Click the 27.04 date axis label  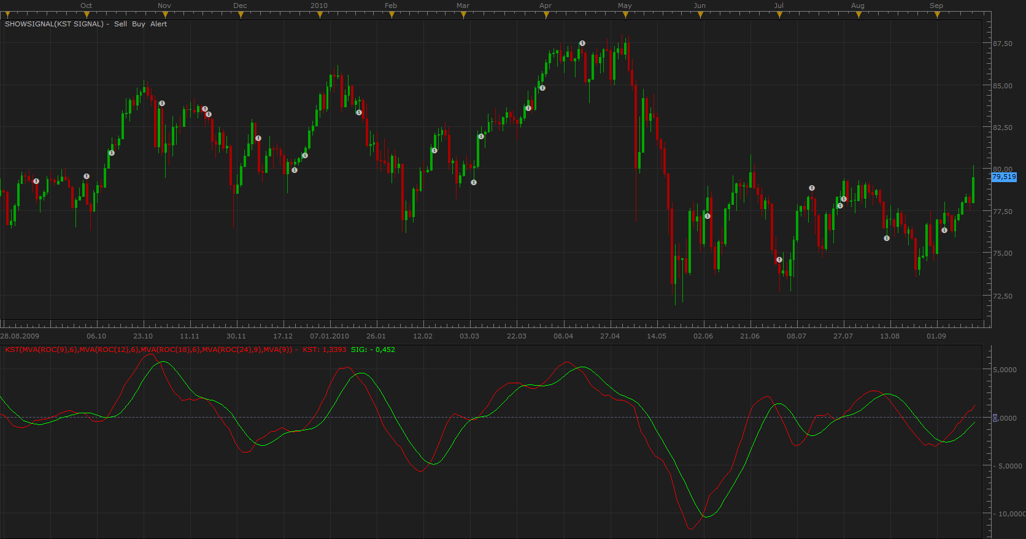(x=610, y=336)
